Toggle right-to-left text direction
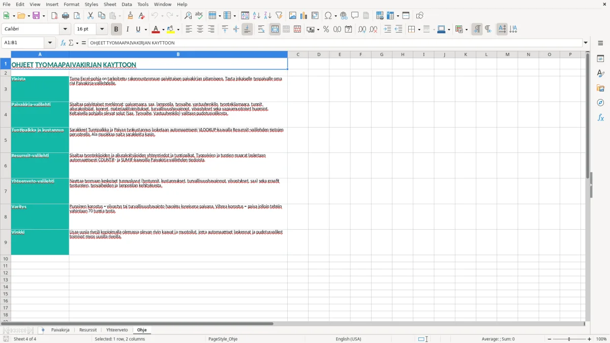This screenshot has height=343, width=610. [x=488, y=29]
